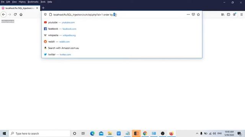This screenshot has height=137, width=245.
Task: Click ENG language indicator
Action: coord(219,134)
